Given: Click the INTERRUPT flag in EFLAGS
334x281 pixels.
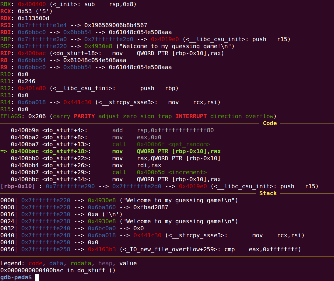Looking at the screenshot, I should 191,116.
